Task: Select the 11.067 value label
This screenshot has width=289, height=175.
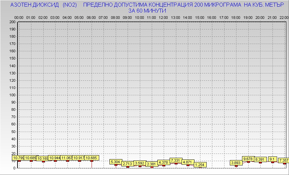Action: (x=67, y=158)
